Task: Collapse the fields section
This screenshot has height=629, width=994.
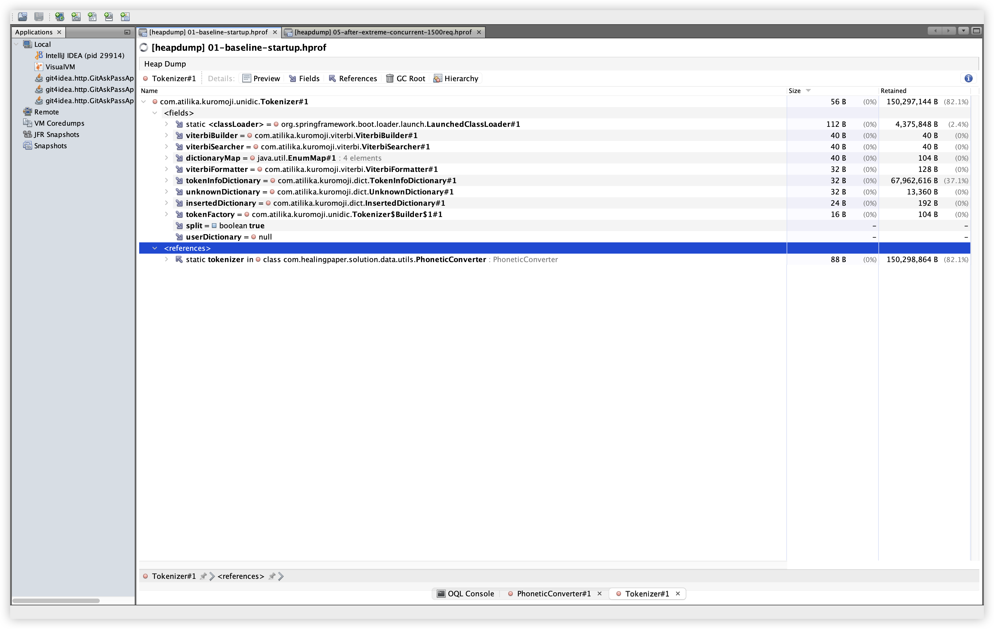Action: coord(155,112)
